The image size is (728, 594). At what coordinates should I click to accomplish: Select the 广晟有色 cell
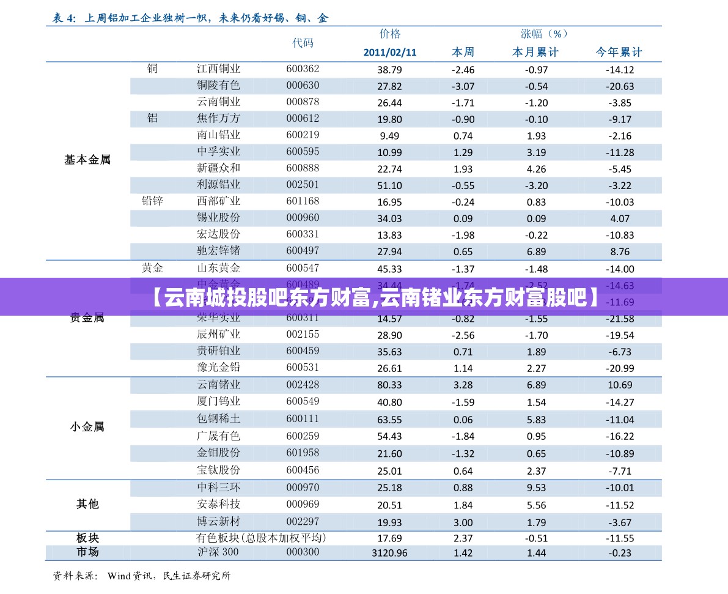click(218, 436)
